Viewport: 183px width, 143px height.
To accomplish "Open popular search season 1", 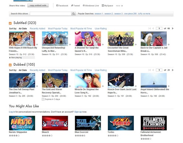I will (x=99, y=14).
